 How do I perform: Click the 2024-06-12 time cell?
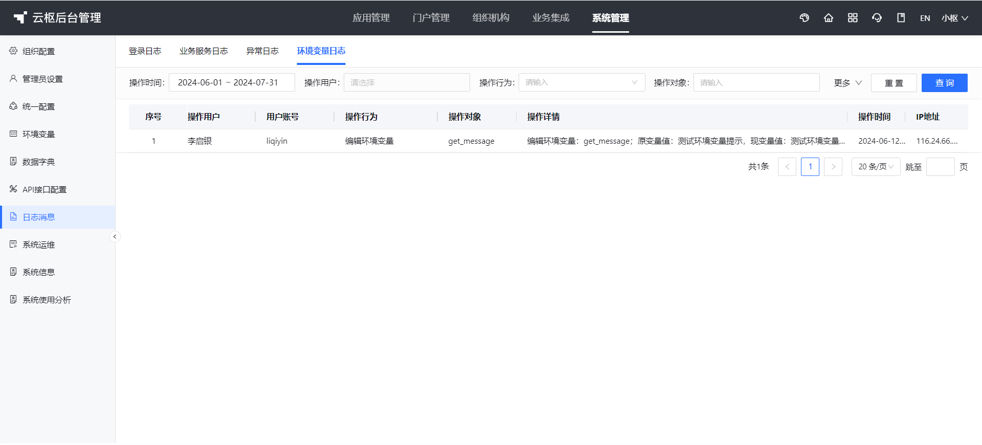coord(882,141)
